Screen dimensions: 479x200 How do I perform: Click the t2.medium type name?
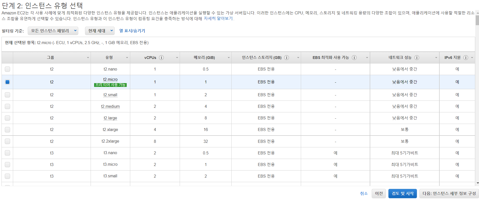click(110, 107)
